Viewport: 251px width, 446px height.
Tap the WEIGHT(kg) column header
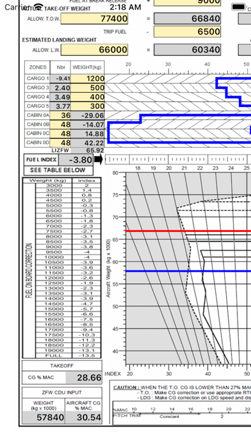pos(88,67)
